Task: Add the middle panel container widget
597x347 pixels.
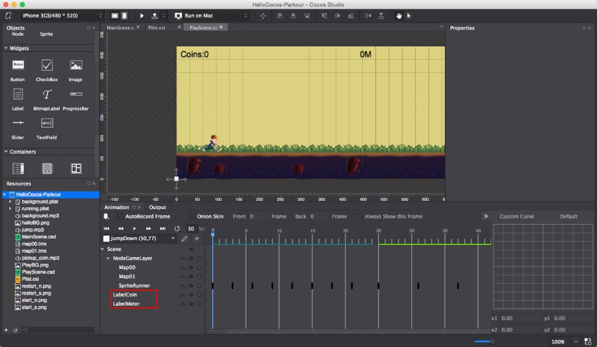Action: tap(47, 168)
